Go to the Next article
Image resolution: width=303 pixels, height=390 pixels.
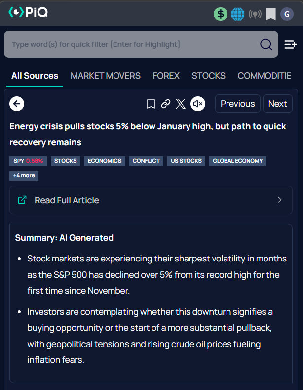[x=278, y=104]
